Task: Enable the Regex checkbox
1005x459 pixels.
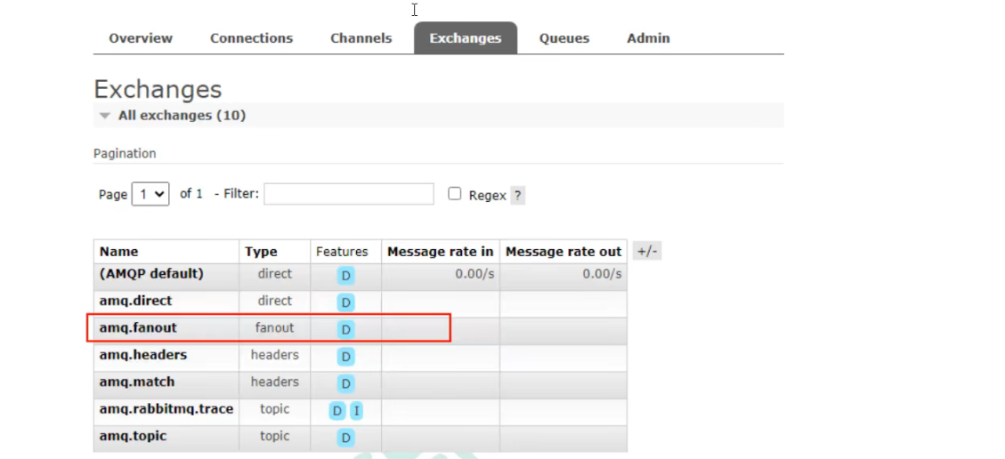Action: pos(454,194)
